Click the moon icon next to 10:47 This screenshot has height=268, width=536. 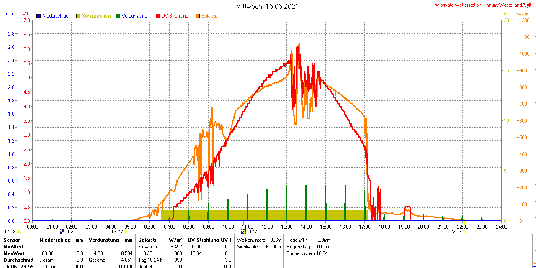tap(243, 231)
